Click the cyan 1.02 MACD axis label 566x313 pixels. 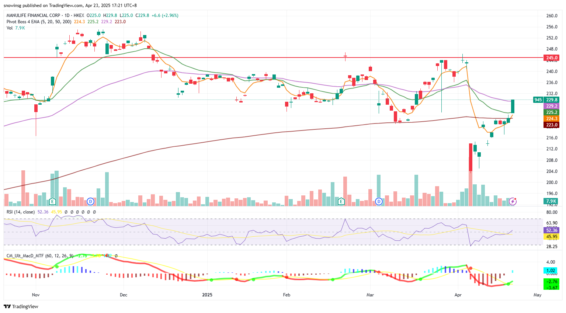point(551,271)
